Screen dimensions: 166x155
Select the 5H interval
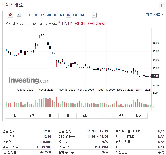62,15
